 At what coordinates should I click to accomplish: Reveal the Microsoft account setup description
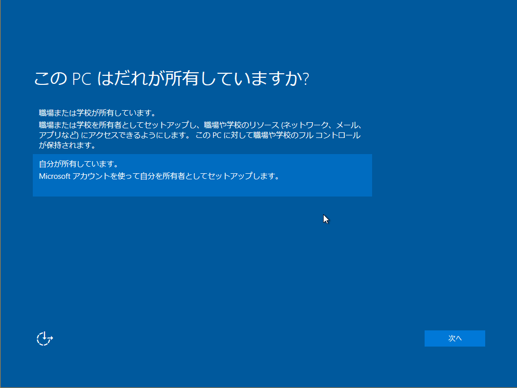pos(202,175)
